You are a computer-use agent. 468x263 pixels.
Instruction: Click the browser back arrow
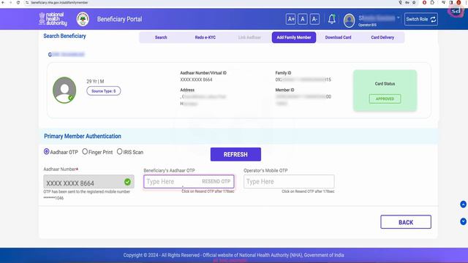click(x=3, y=2)
